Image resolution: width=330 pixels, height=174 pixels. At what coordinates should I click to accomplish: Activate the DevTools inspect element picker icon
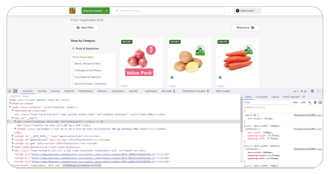coord(10,91)
